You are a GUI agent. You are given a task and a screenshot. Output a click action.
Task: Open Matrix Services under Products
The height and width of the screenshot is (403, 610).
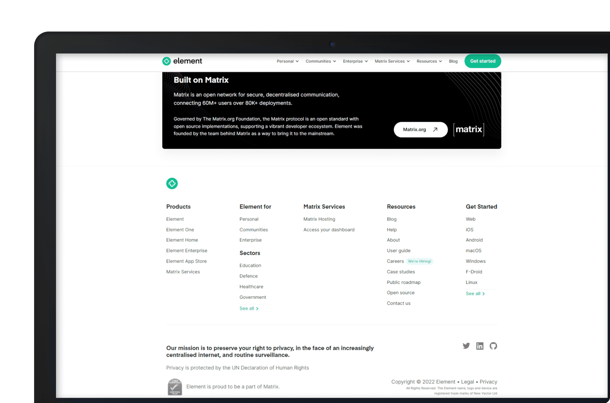point(183,272)
